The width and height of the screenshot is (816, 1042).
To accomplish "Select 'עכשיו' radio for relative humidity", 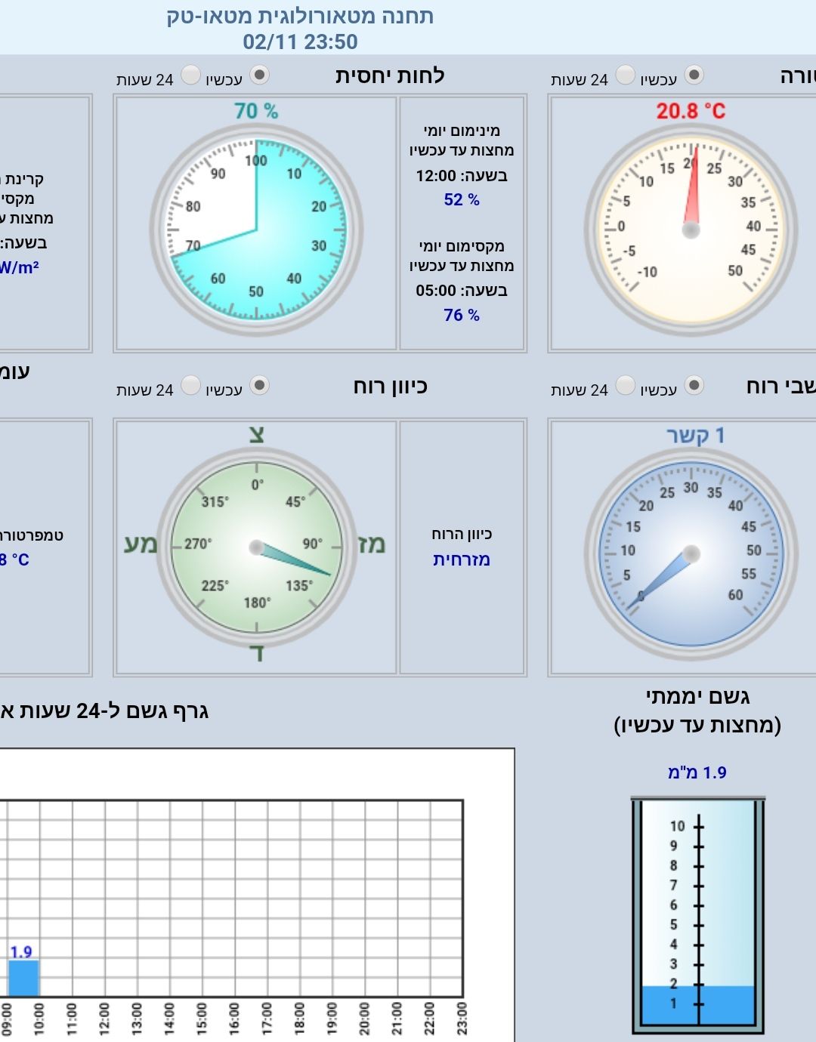I will [x=259, y=75].
